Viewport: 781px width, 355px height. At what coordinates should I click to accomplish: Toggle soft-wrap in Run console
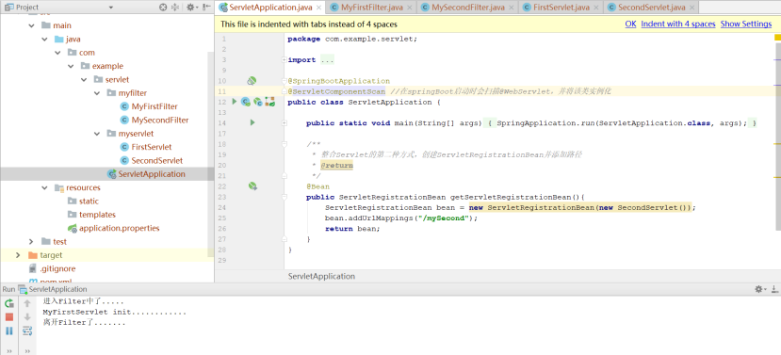[x=27, y=331]
